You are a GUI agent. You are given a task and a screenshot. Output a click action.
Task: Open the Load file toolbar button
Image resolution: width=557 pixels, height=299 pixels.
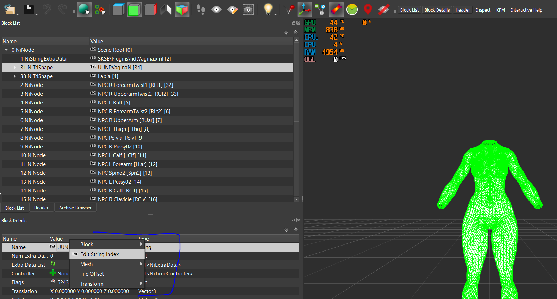(10, 9)
